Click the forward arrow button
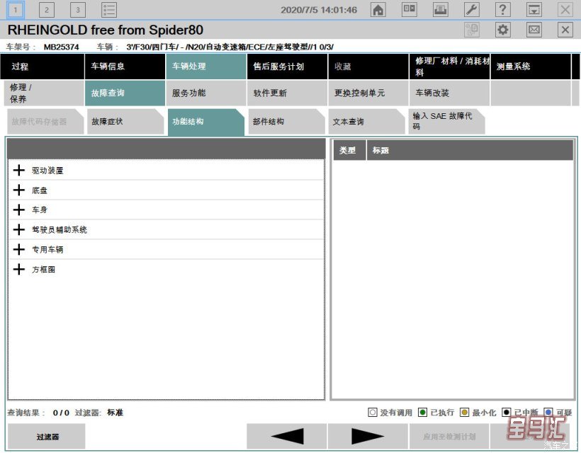This screenshot has height=453, width=581. pyautogui.click(x=368, y=437)
